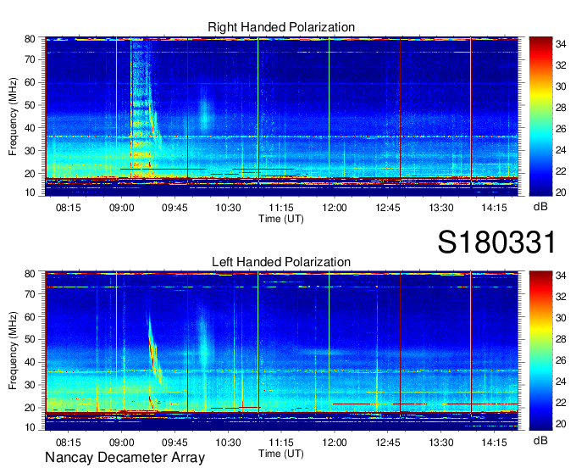Click the 34 dB value on Right Handed colorbar

[561, 44]
